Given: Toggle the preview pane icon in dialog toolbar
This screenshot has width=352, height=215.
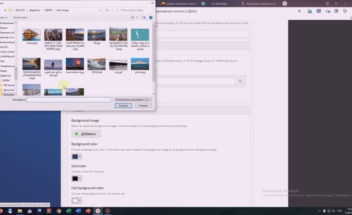Looking at the screenshot, I should pos(145,17).
